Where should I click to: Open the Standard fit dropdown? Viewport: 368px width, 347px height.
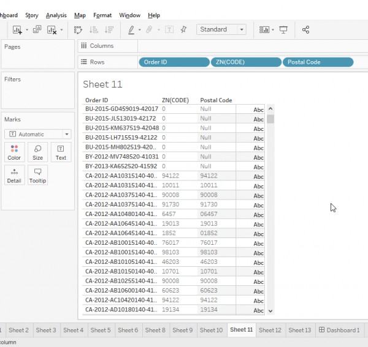coord(221,29)
